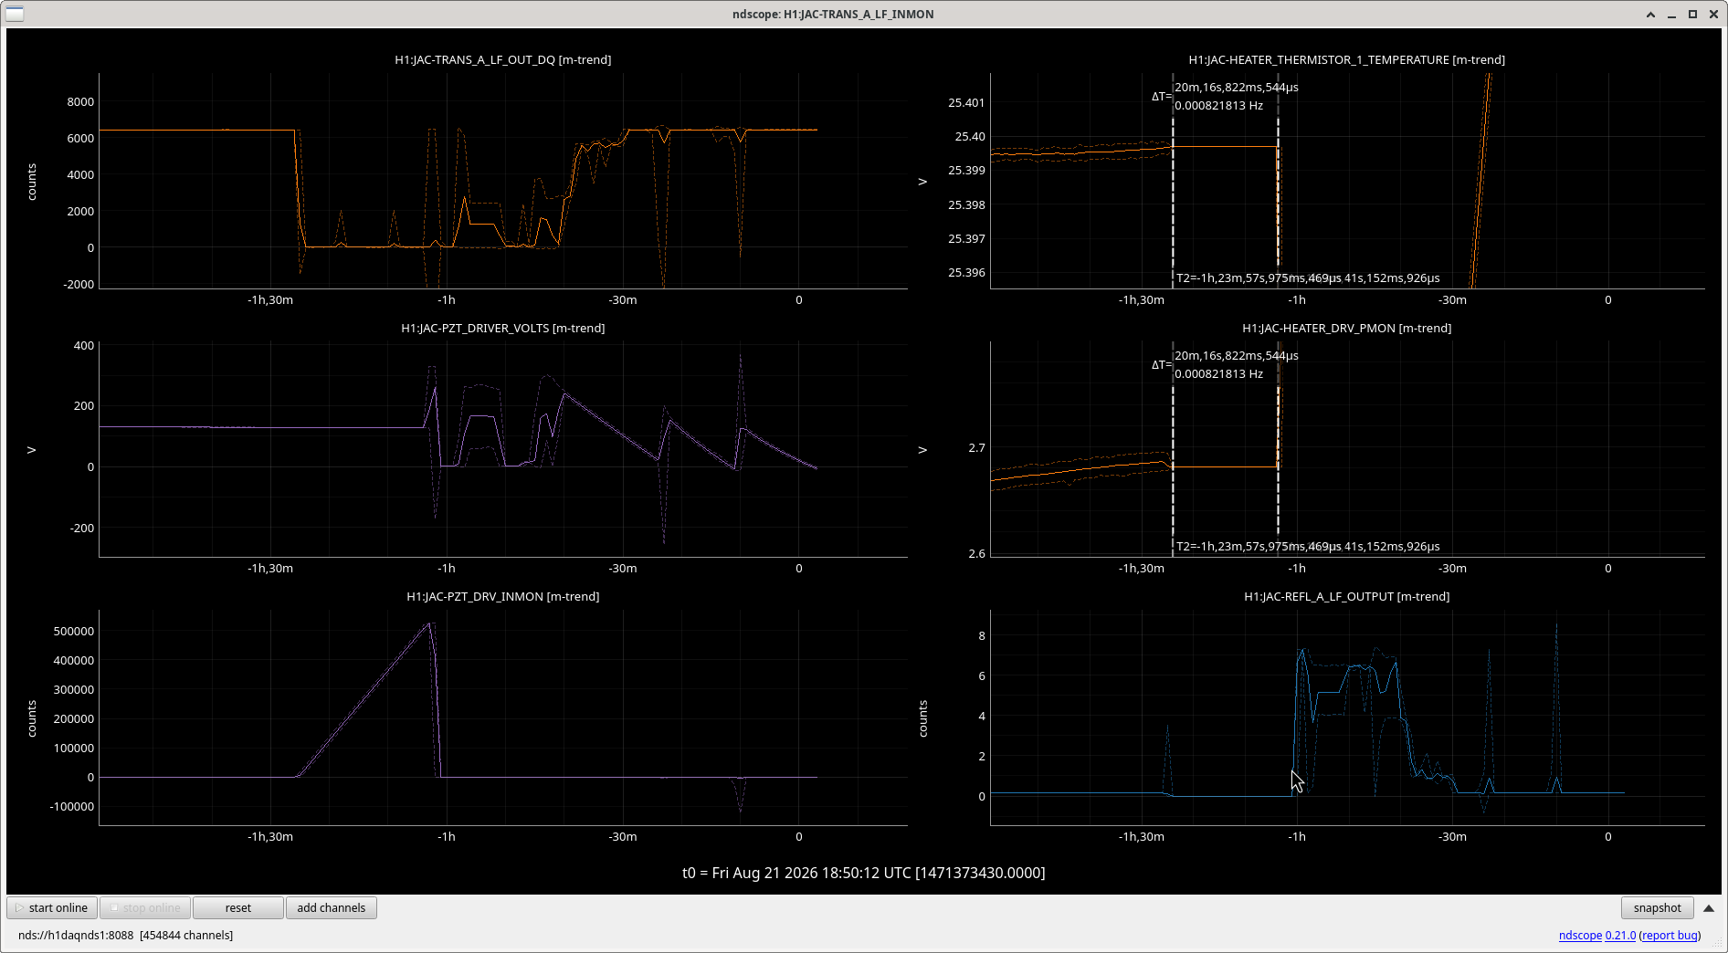Screen dimensions: 1728x953
Task: Click the H1:JAC-REFL_A_LF_OUTPUT plot title
Action: [1347, 596]
